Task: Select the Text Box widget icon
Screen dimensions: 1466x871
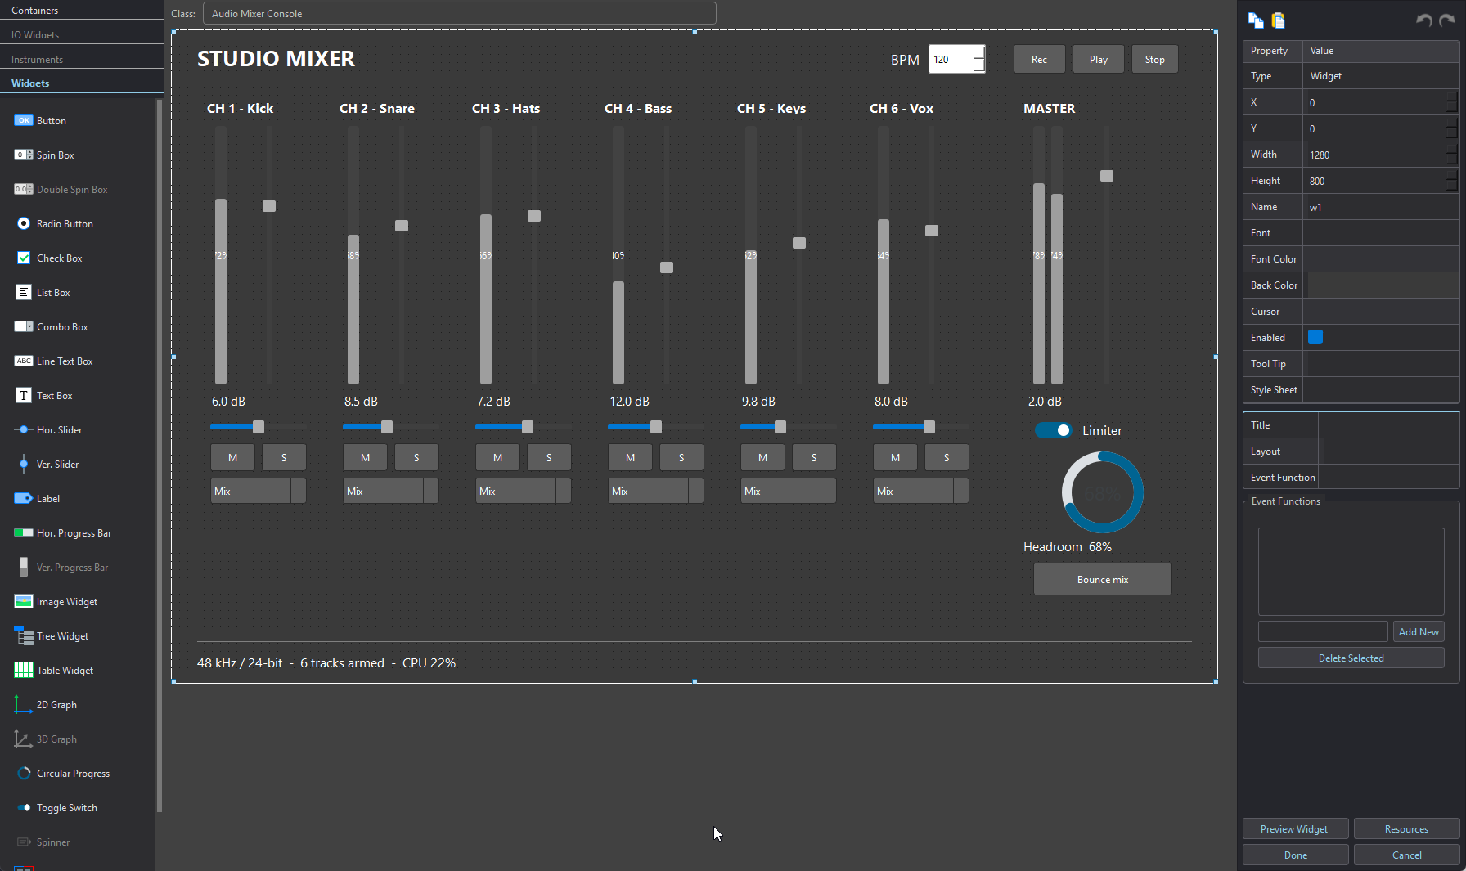Action: pyautogui.click(x=24, y=395)
